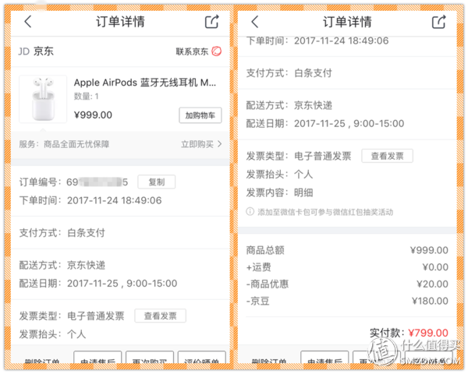Screen dimensions: 468x374
Task: Tap the 联系京东 label
Action: tap(192, 51)
